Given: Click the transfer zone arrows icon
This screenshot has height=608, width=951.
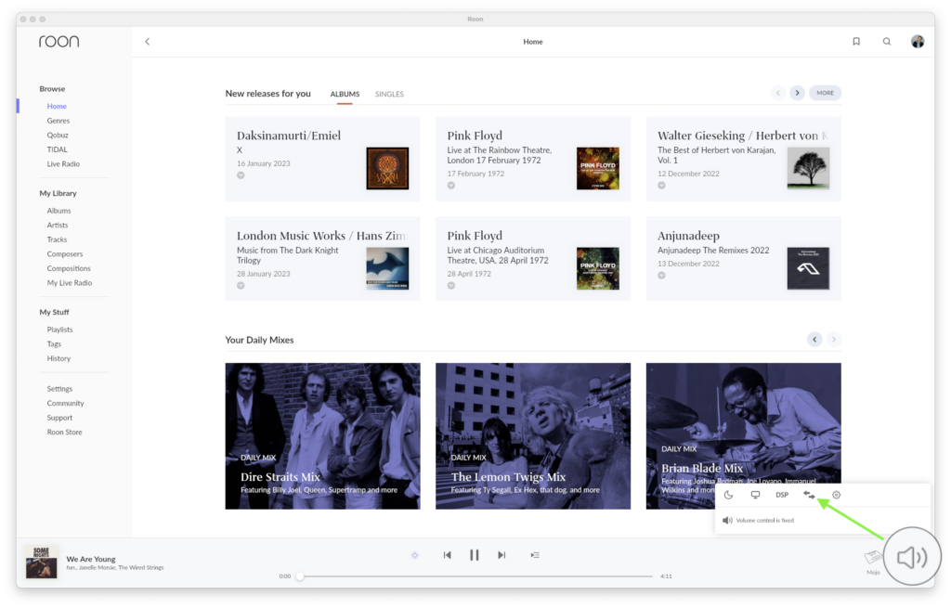Looking at the screenshot, I should [809, 496].
